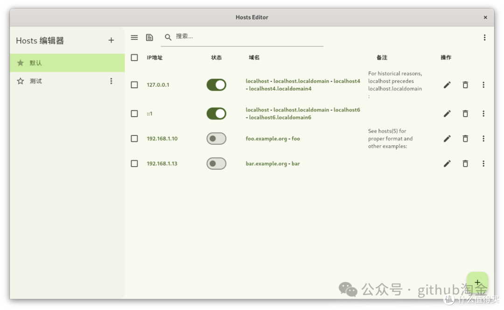The height and width of the screenshot is (310, 504).
Task: Click the foo.example.org - foo domain text
Action: (273, 139)
